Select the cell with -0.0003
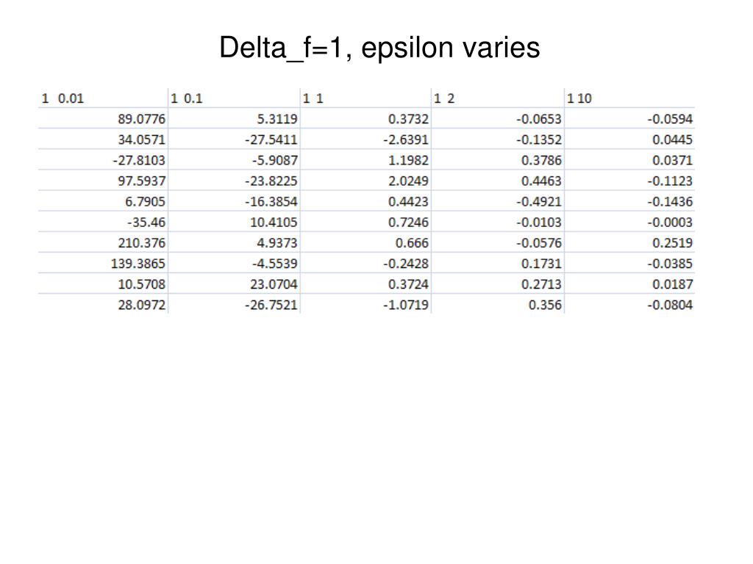Viewport: 753px width, 564px height. coord(629,222)
